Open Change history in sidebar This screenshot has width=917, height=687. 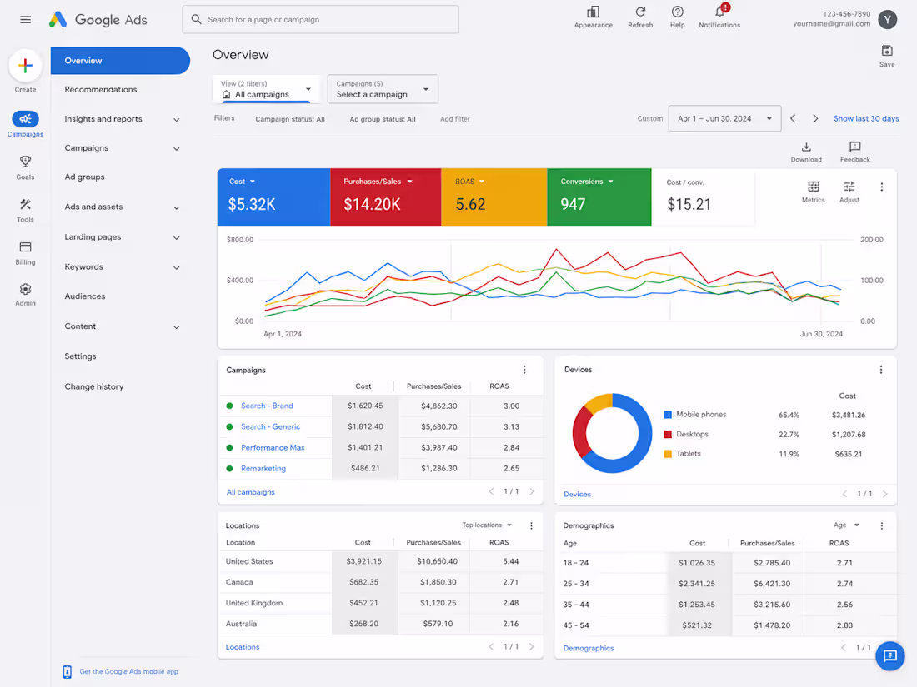click(94, 386)
